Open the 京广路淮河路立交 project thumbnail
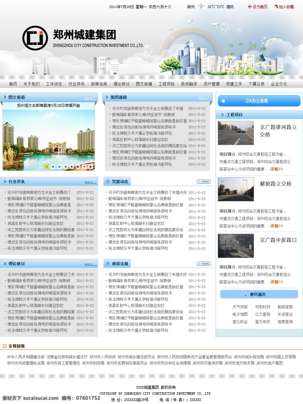Image resolution: width=303 pixels, height=404 pixels. pyautogui.click(x=236, y=133)
